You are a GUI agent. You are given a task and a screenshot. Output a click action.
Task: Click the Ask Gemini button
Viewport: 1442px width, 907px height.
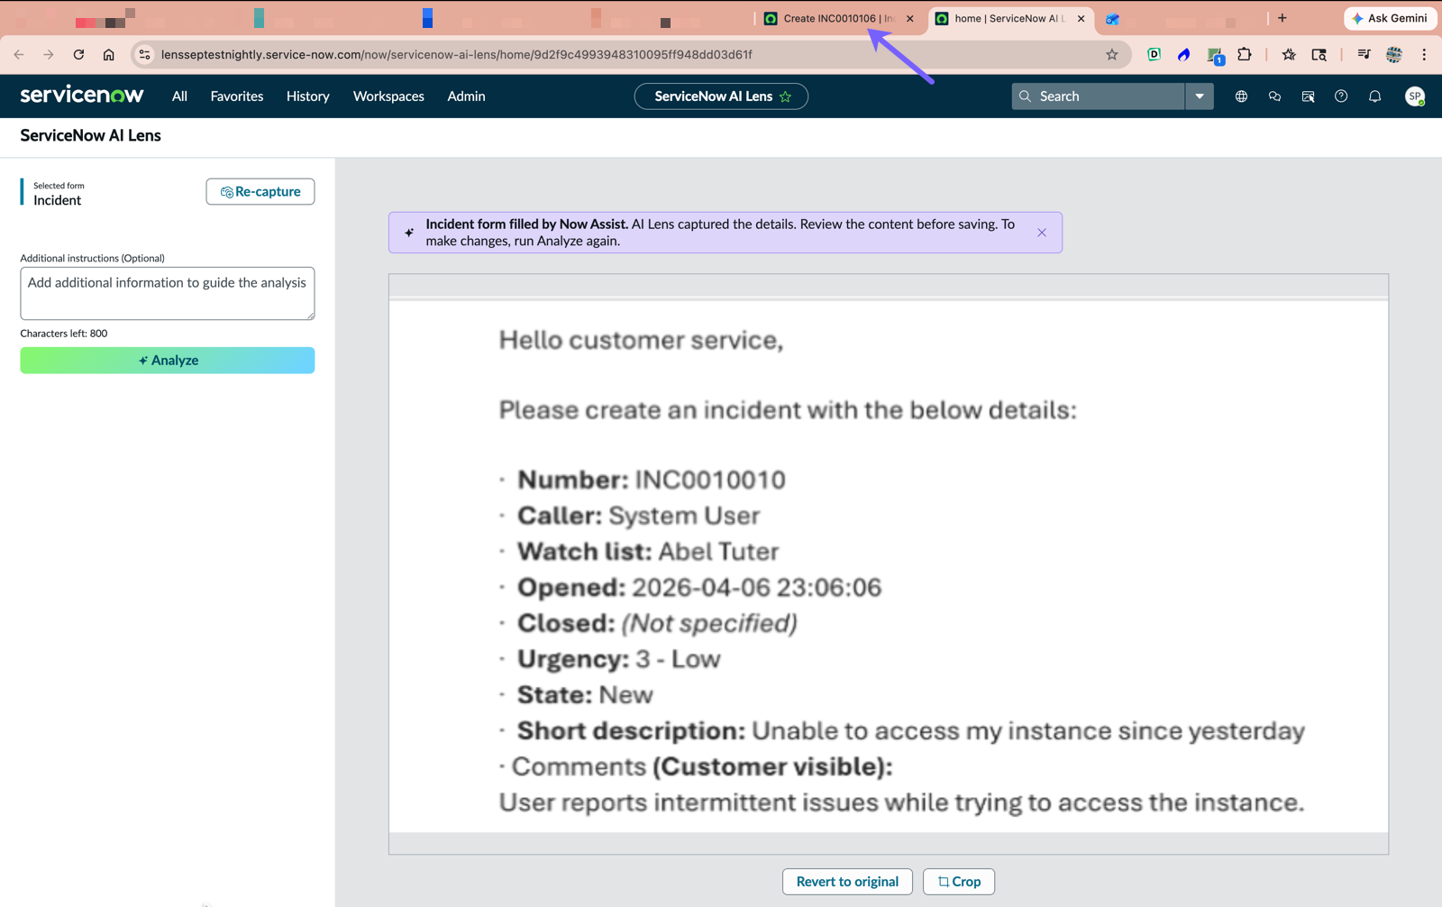click(x=1391, y=18)
